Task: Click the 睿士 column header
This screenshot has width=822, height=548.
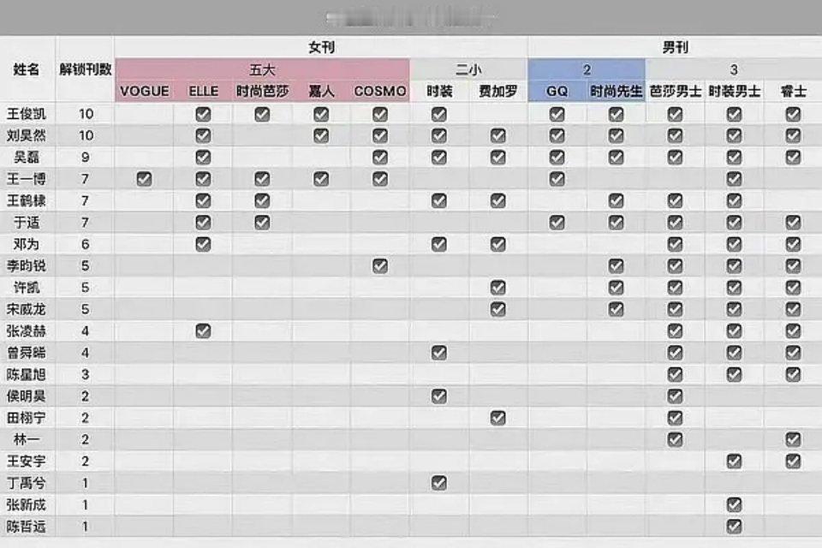Action: (793, 91)
